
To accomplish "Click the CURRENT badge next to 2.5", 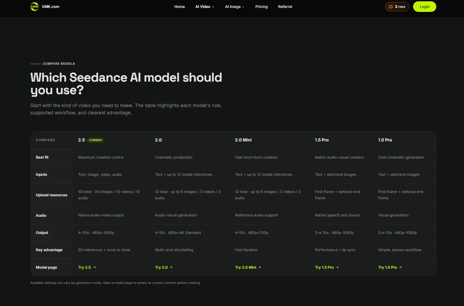I will (96, 140).
